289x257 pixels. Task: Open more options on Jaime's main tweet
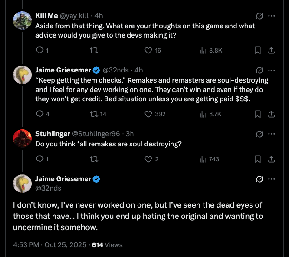pos(272,179)
